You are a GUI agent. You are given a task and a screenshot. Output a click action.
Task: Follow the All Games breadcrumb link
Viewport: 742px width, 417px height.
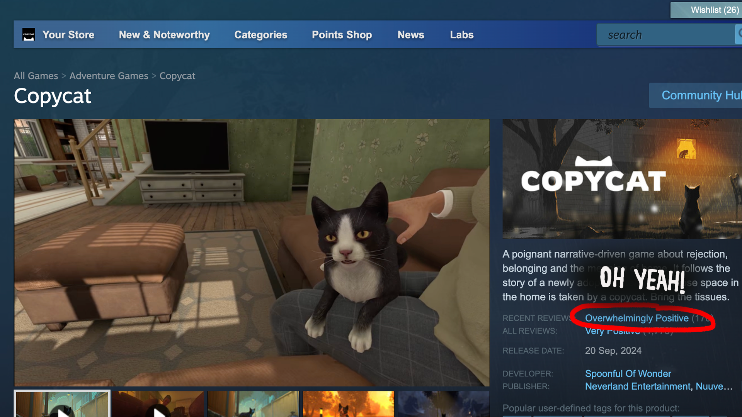pyautogui.click(x=36, y=76)
